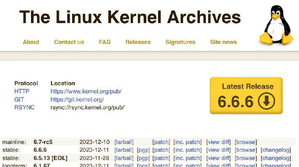Go to the Contact us page
The height and width of the screenshot is (167, 299).
69,42
